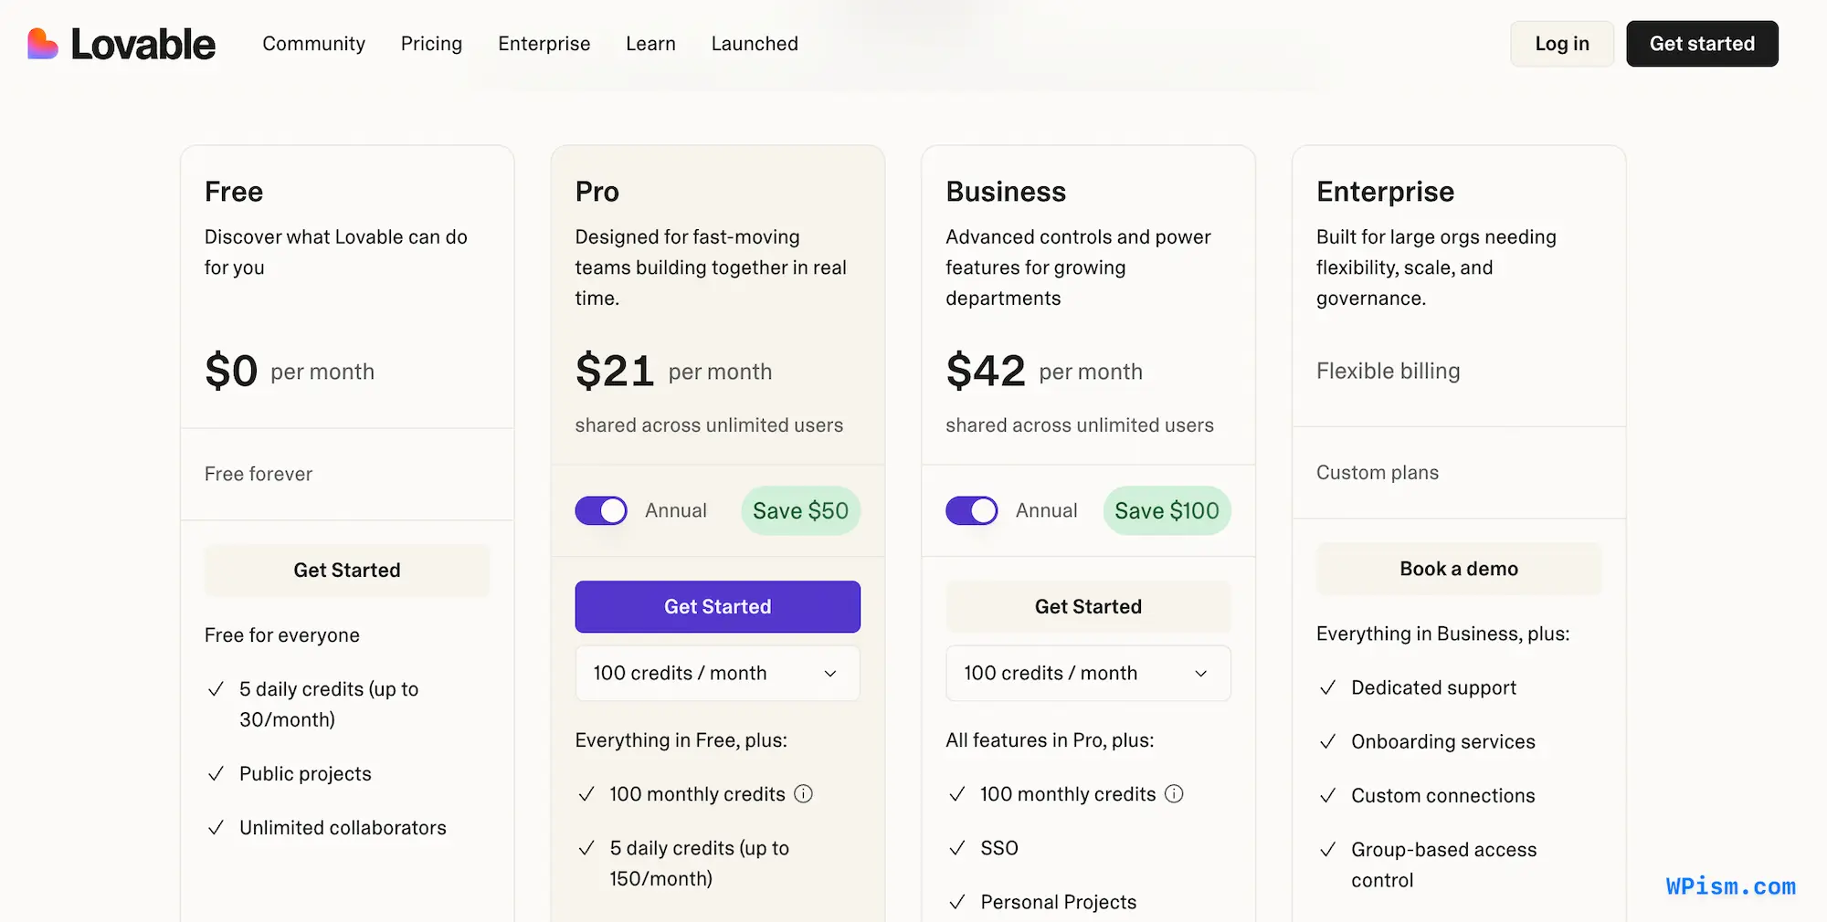1827x922 pixels.
Task: Open the Enterprise navigation link
Action: click(544, 43)
